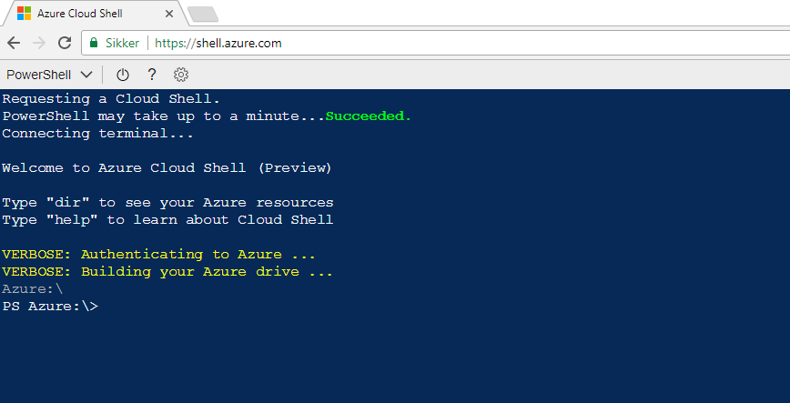Click the Welcome to Azure Cloud Shell line
The image size is (790, 403).
(167, 167)
